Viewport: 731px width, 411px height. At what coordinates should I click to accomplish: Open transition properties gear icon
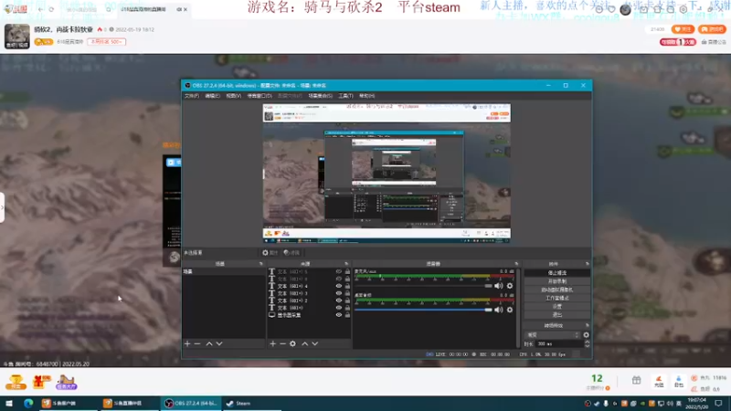click(586, 334)
